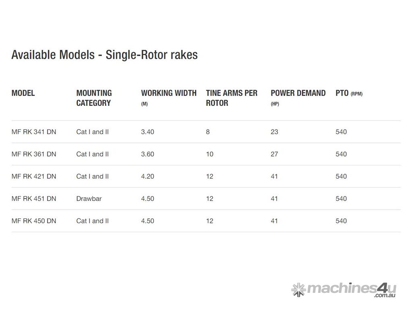Click the WORKING WIDTH column header
Screen dimensions: 412x309
[169, 93]
